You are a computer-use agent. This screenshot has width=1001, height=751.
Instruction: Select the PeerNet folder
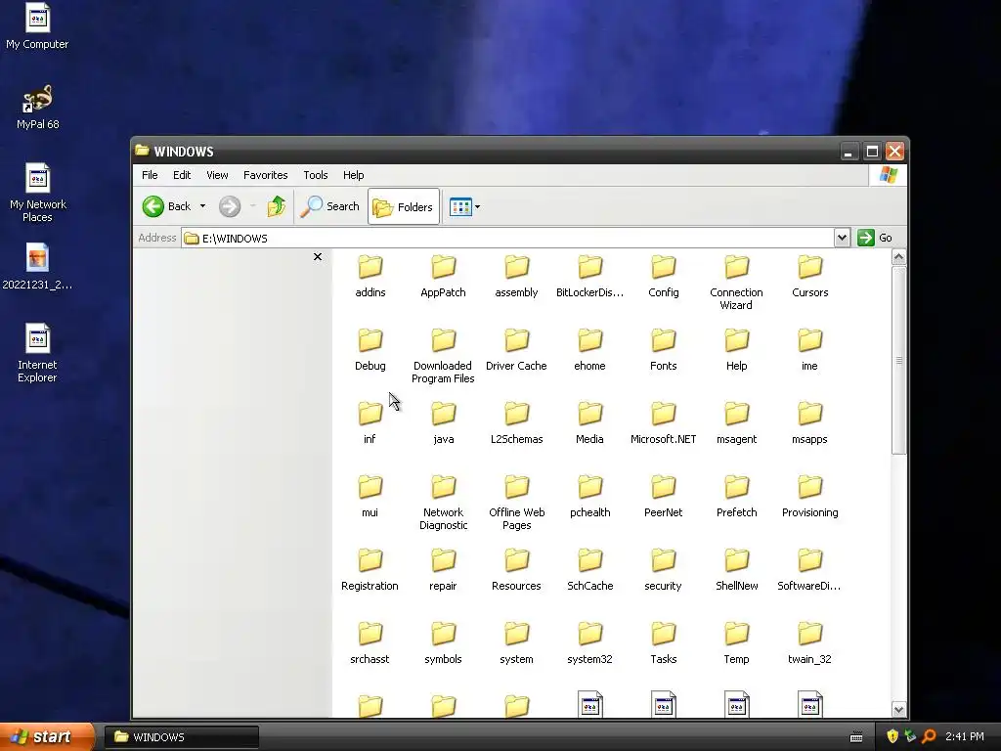(x=664, y=497)
